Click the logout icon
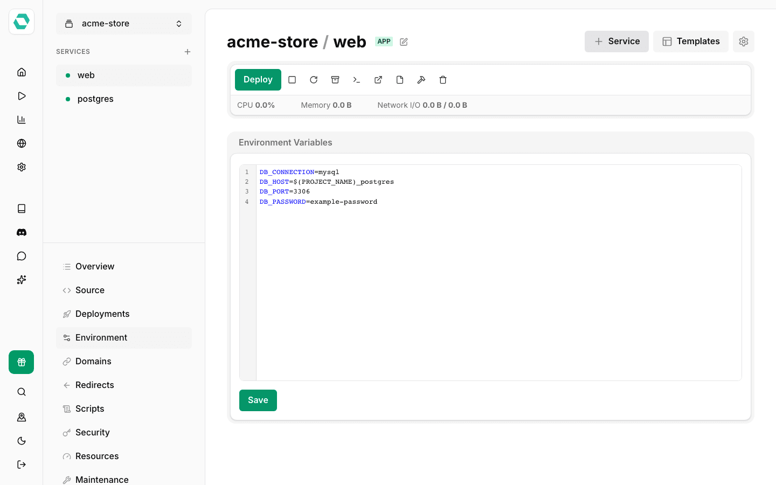Viewport: 776px width, 485px height. [x=22, y=465]
